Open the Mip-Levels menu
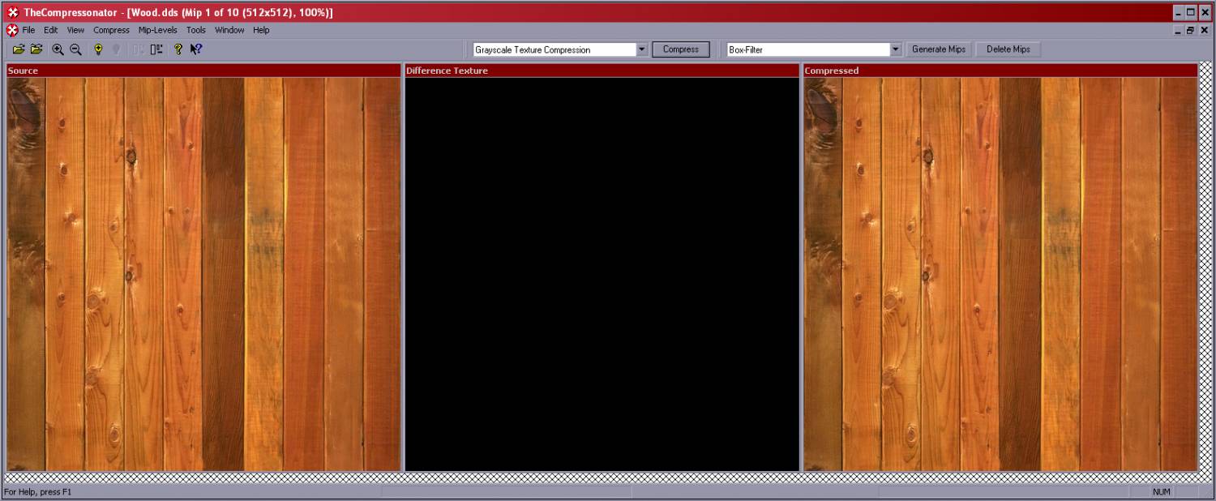The image size is (1216, 501). (157, 30)
